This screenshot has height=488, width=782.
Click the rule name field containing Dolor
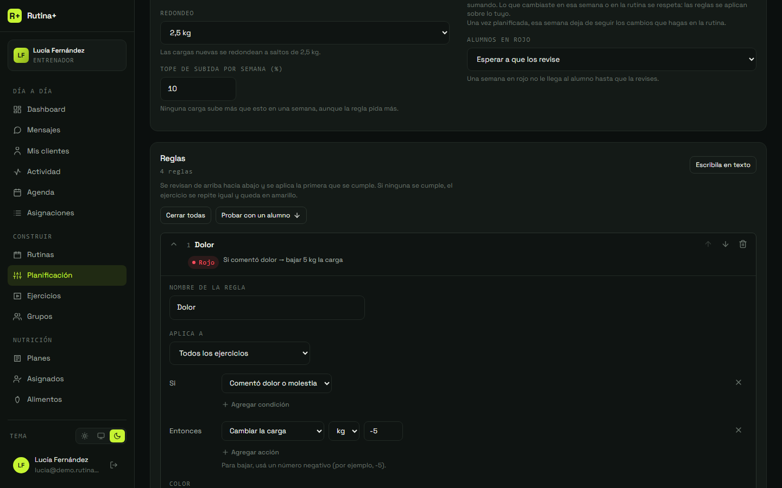point(267,307)
